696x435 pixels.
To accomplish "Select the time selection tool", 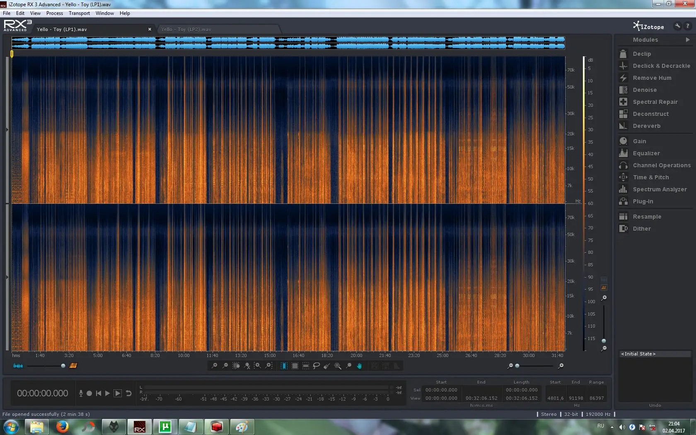I will (284, 366).
